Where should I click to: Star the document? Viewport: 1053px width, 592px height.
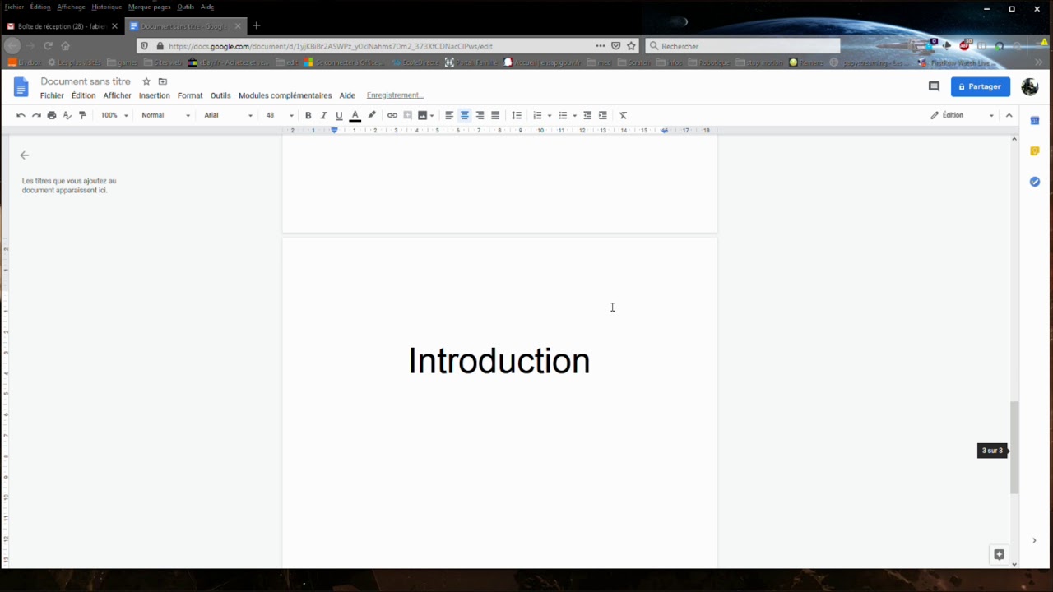146,81
